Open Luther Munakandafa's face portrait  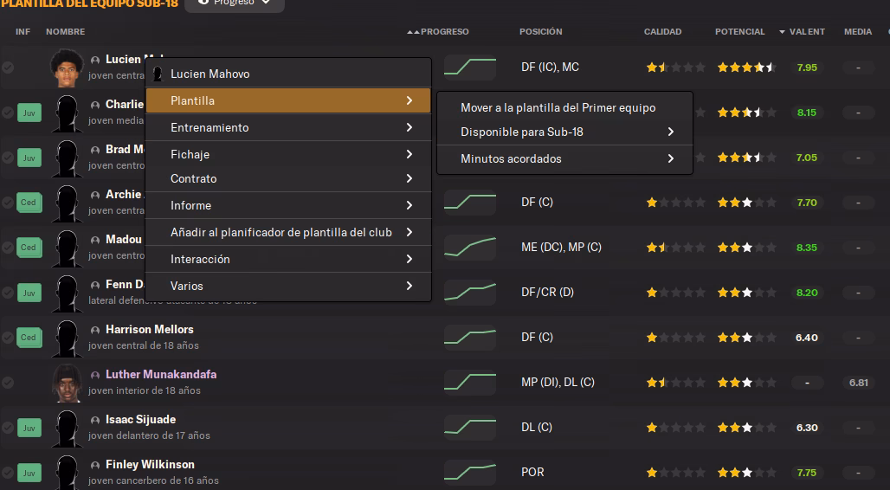67,384
